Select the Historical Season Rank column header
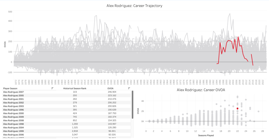The image size is (269, 139). click(75, 88)
